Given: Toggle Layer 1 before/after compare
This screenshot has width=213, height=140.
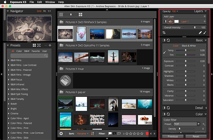Looking at the screenshot, I should pos(165,21).
